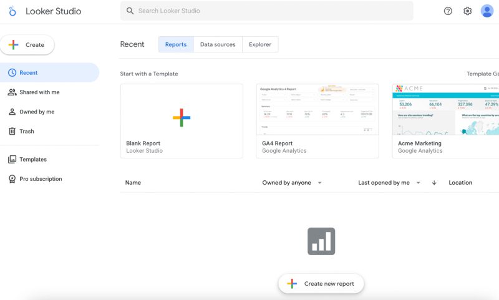Reverse sort order with the down arrow
This screenshot has width=499, height=300.
click(434, 183)
